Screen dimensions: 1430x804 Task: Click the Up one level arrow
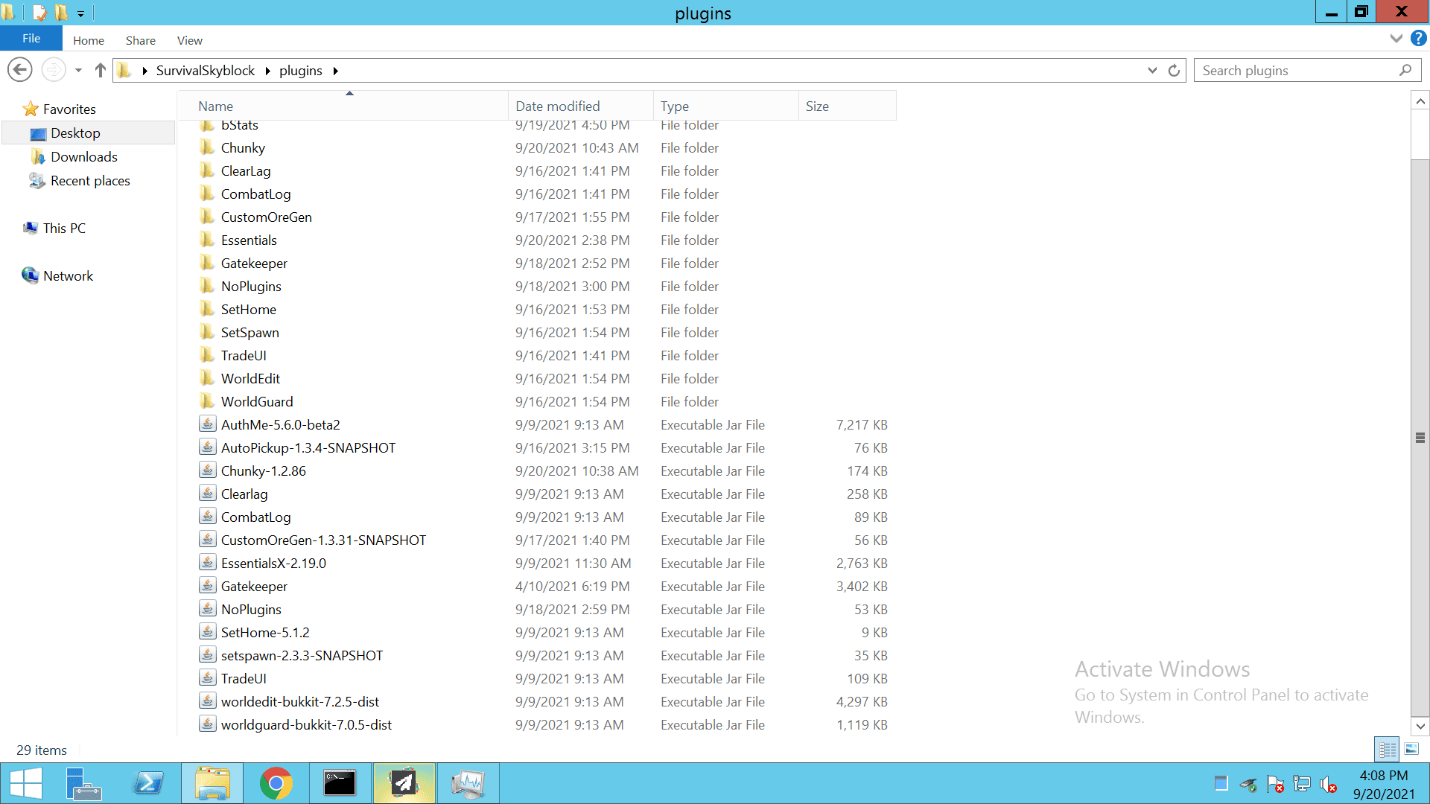click(101, 70)
